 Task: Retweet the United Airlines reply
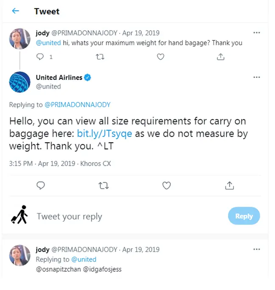103,186
